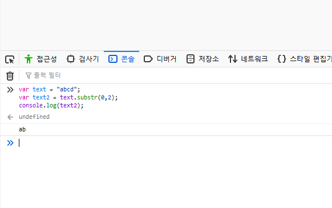
Task: Select the 'undefined' return value text
Action: click(x=34, y=117)
